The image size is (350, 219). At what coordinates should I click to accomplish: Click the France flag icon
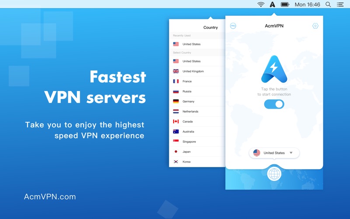tap(176, 81)
